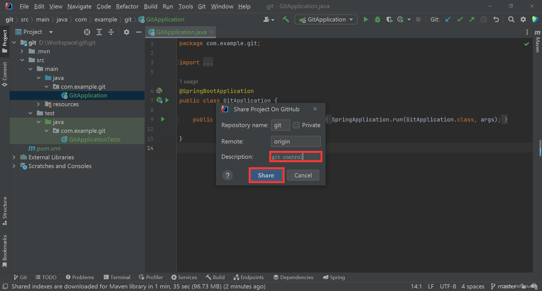The width and height of the screenshot is (542, 291).
Task: Toggle import fold on line 3
Action: (x=176, y=62)
